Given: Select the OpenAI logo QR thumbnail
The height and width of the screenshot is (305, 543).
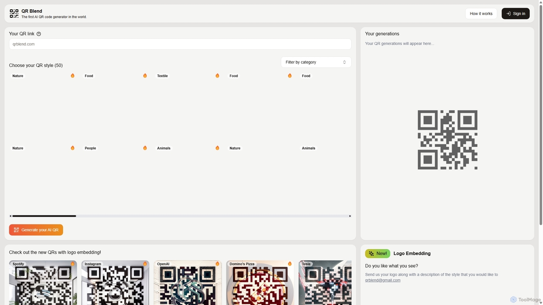Looking at the screenshot, I should (188, 283).
